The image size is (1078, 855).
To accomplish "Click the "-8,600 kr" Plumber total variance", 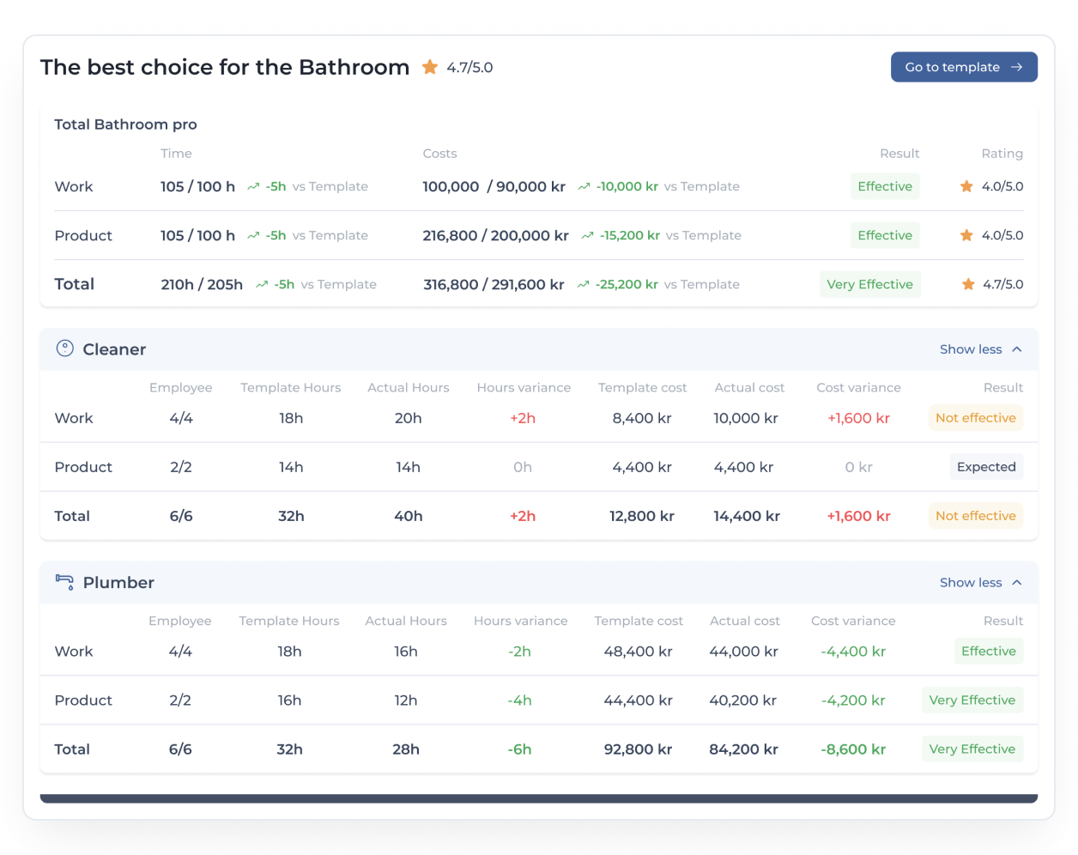I will click(x=853, y=749).
